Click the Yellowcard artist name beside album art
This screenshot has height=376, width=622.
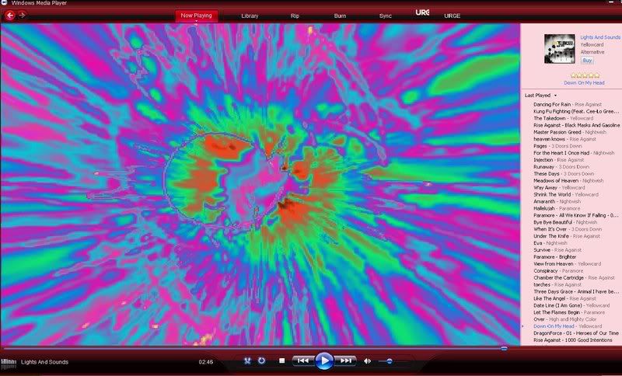[592, 45]
